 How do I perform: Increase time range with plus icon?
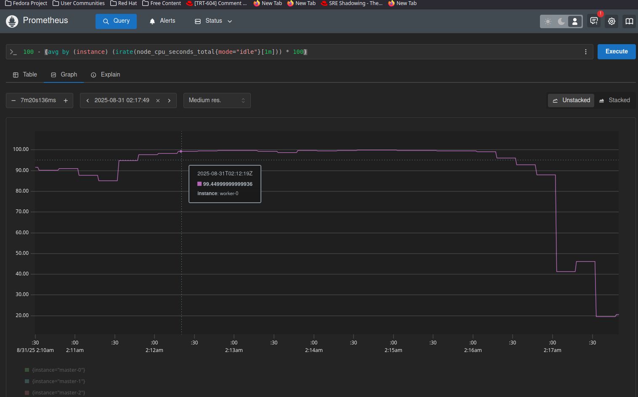click(x=66, y=101)
